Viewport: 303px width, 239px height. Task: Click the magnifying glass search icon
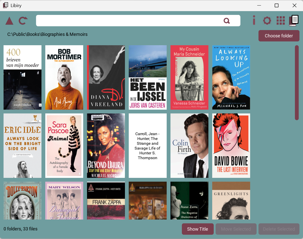[227, 21]
